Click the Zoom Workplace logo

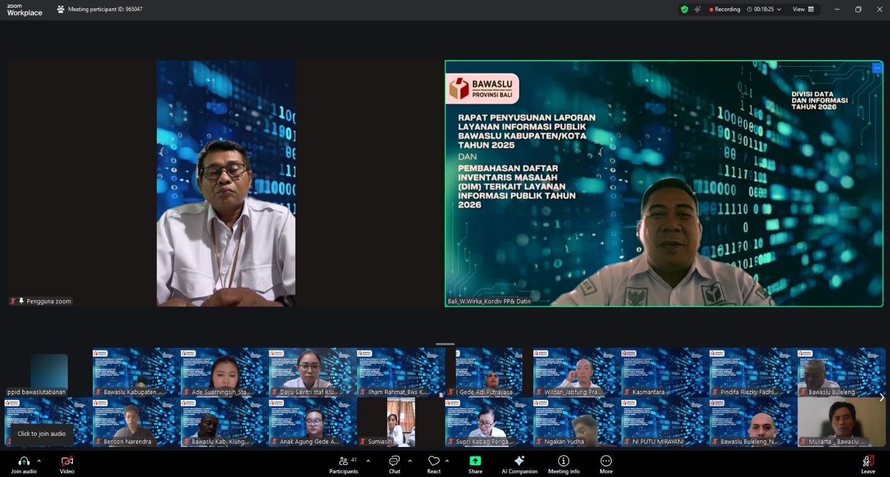tap(24, 9)
